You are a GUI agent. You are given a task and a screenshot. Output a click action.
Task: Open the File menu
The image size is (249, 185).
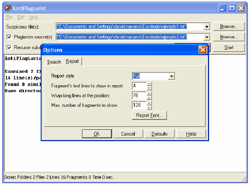pyautogui.click(x=9, y=17)
